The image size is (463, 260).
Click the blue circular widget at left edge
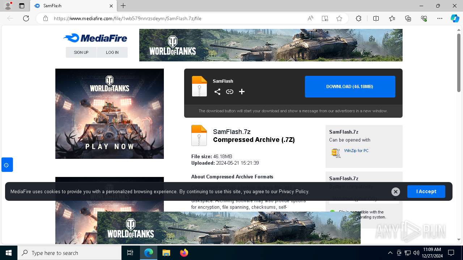point(7,165)
